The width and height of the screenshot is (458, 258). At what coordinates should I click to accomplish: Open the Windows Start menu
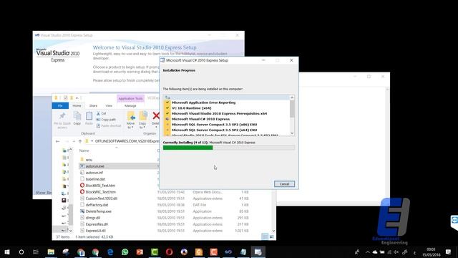[x=7, y=252]
